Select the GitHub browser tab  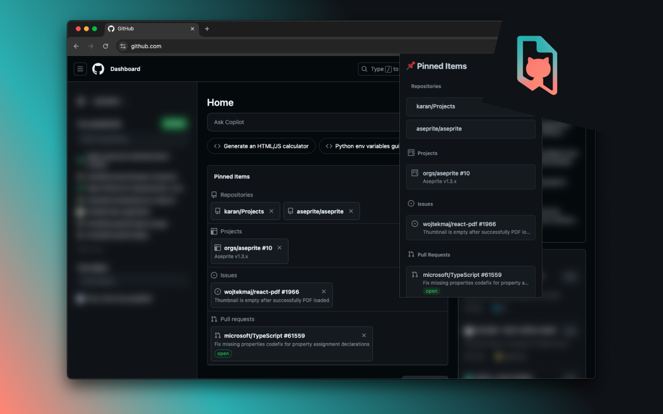pos(152,29)
